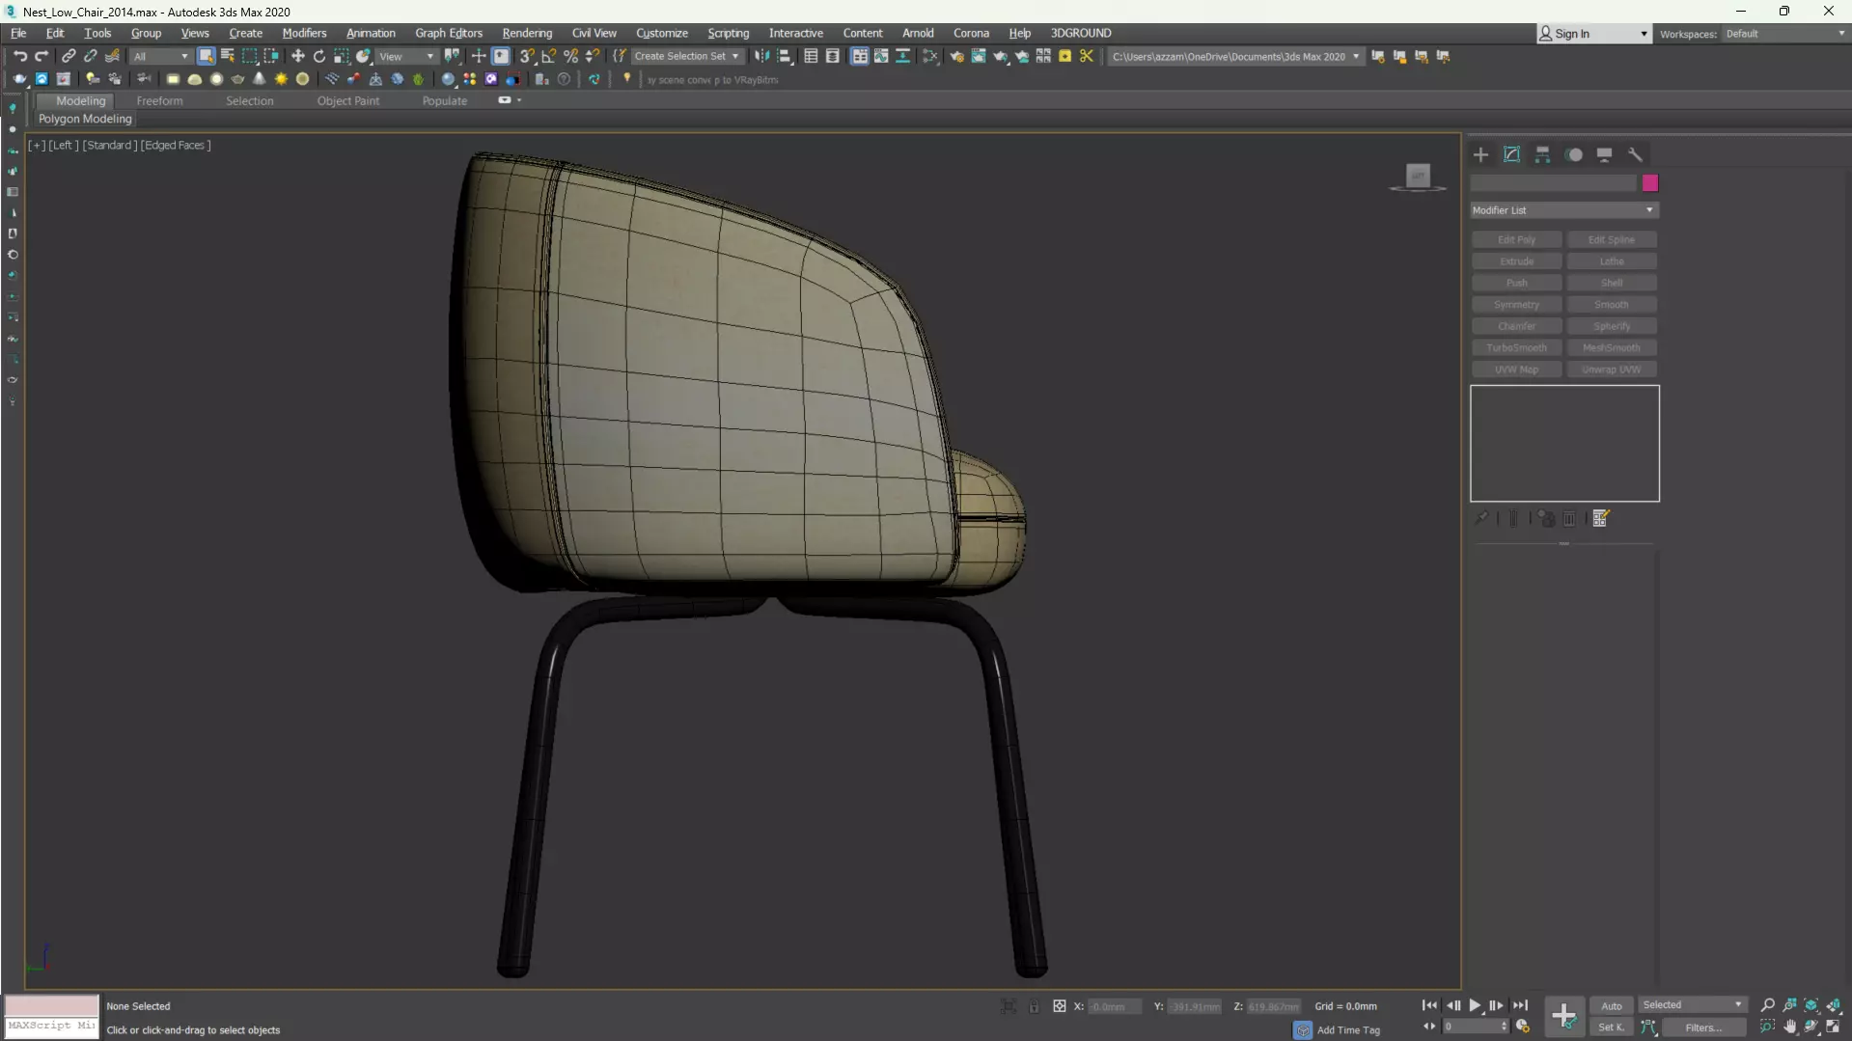Open the Utilities wrench panel tab
The image size is (1852, 1041).
click(1635, 154)
